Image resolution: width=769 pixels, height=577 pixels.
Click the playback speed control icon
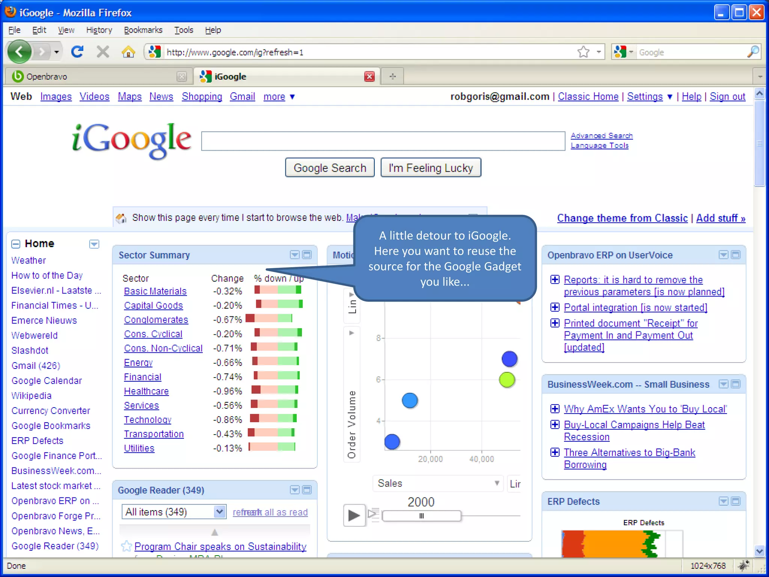(374, 515)
